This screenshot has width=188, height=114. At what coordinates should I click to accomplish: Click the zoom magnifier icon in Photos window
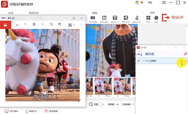point(25,24)
